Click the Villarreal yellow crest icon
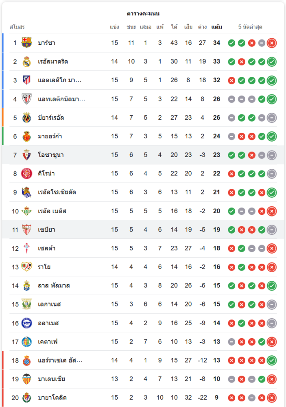Image resolution: width=286 pixels, height=407 pixels. click(x=27, y=118)
